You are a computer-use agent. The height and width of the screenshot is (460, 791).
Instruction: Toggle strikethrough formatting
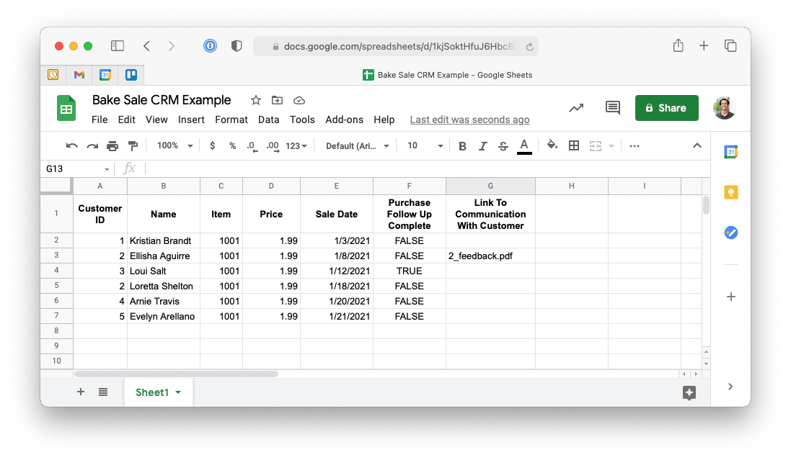pos(503,145)
